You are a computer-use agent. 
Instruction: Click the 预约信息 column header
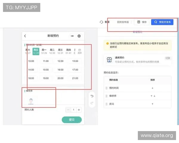113,80
